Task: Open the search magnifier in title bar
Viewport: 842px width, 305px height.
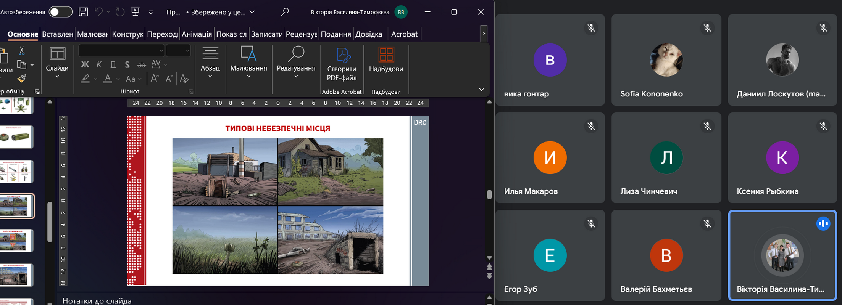Action: click(285, 12)
